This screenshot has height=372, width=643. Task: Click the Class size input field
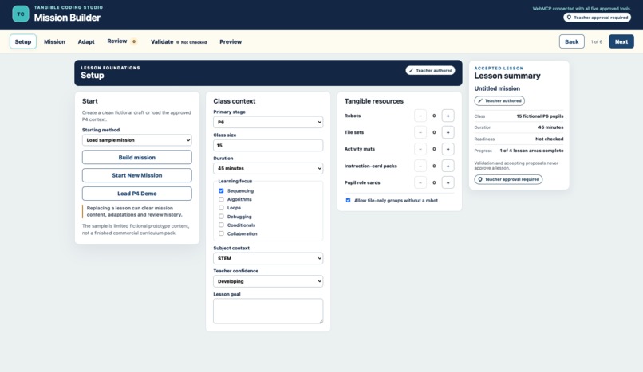click(x=268, y=145)
